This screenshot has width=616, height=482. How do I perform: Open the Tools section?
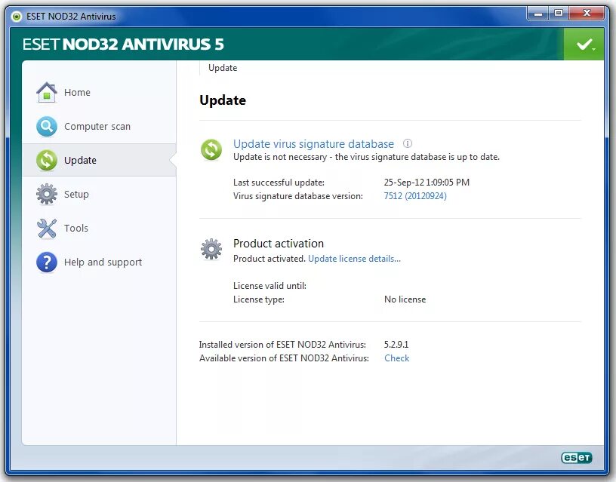[x=99, y=228]
